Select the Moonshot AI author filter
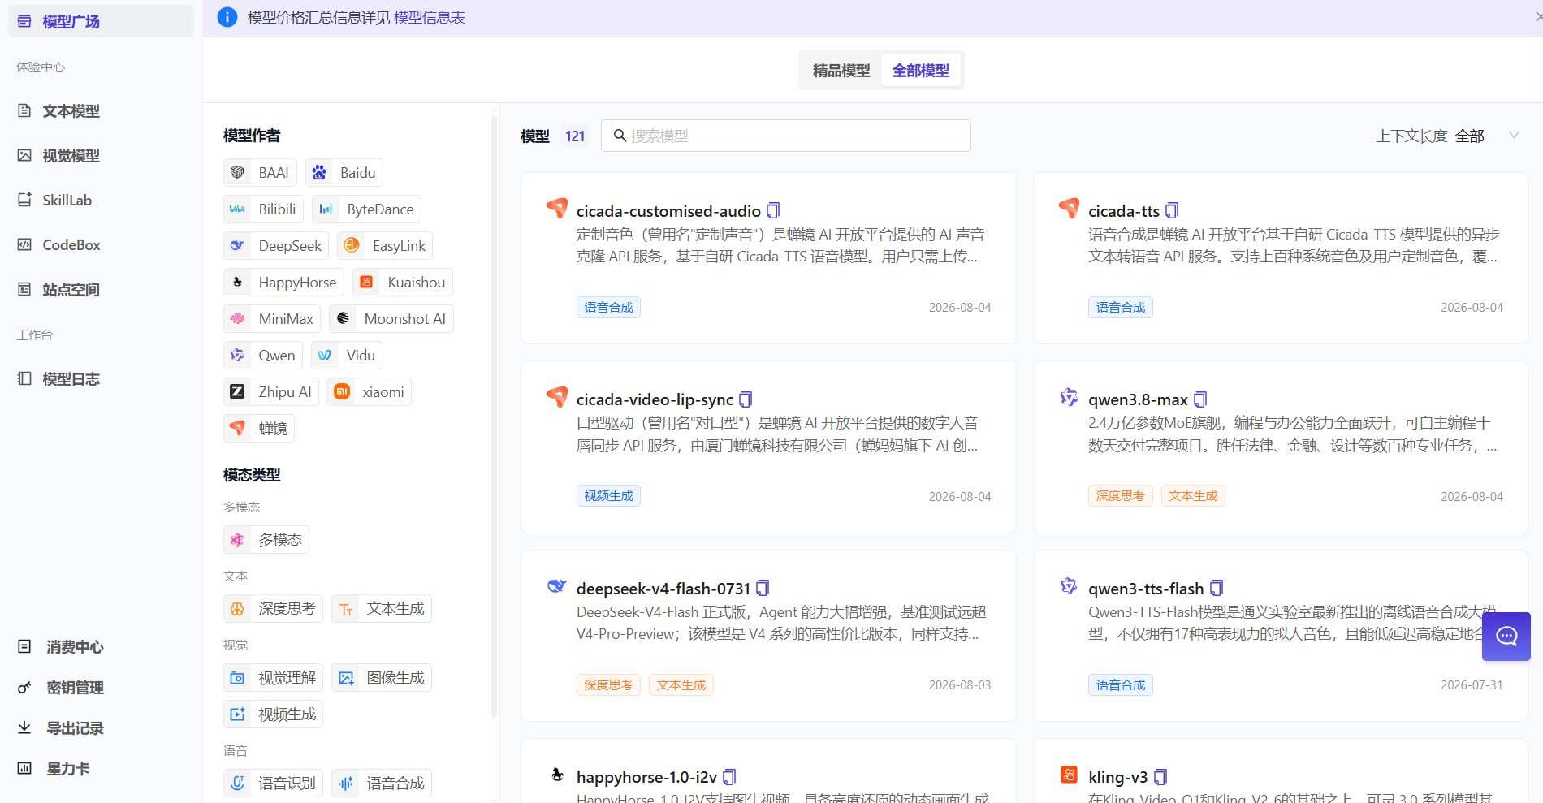Screen dimensions: 1543x803 pos(391,318)
